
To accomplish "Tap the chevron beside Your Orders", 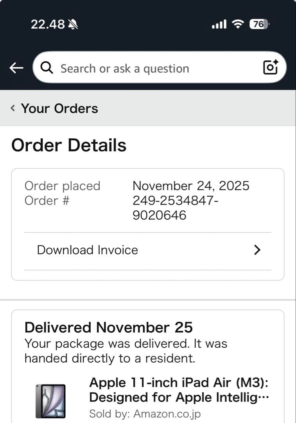I will click(x=12, y=108).
